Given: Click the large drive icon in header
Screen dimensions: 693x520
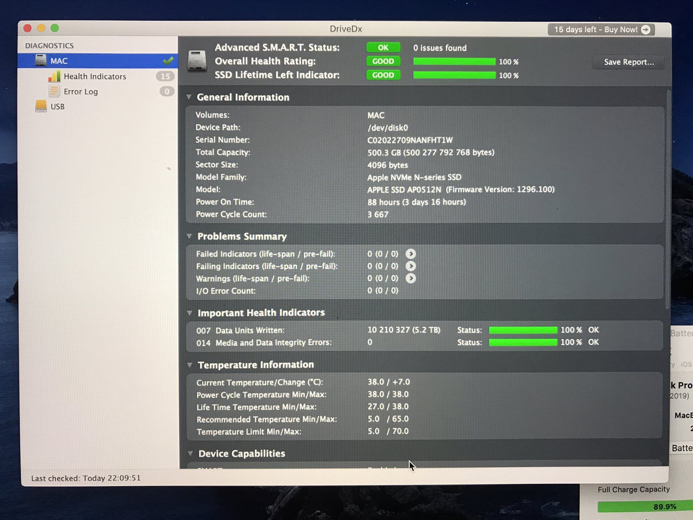Looking at the screenshot, I should pyautogui.click(x=197, y=61).
